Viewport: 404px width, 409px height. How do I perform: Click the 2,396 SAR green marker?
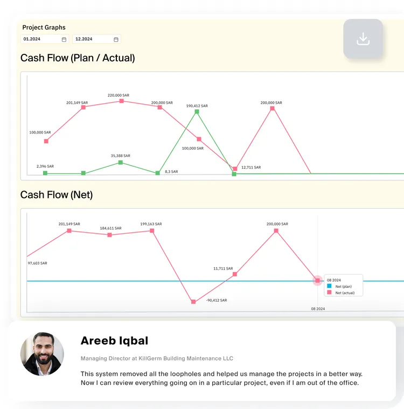[45, 173]
